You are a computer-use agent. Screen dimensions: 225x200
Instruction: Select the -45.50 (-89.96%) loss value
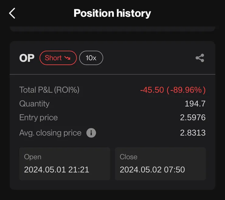(x=173, y=90)
